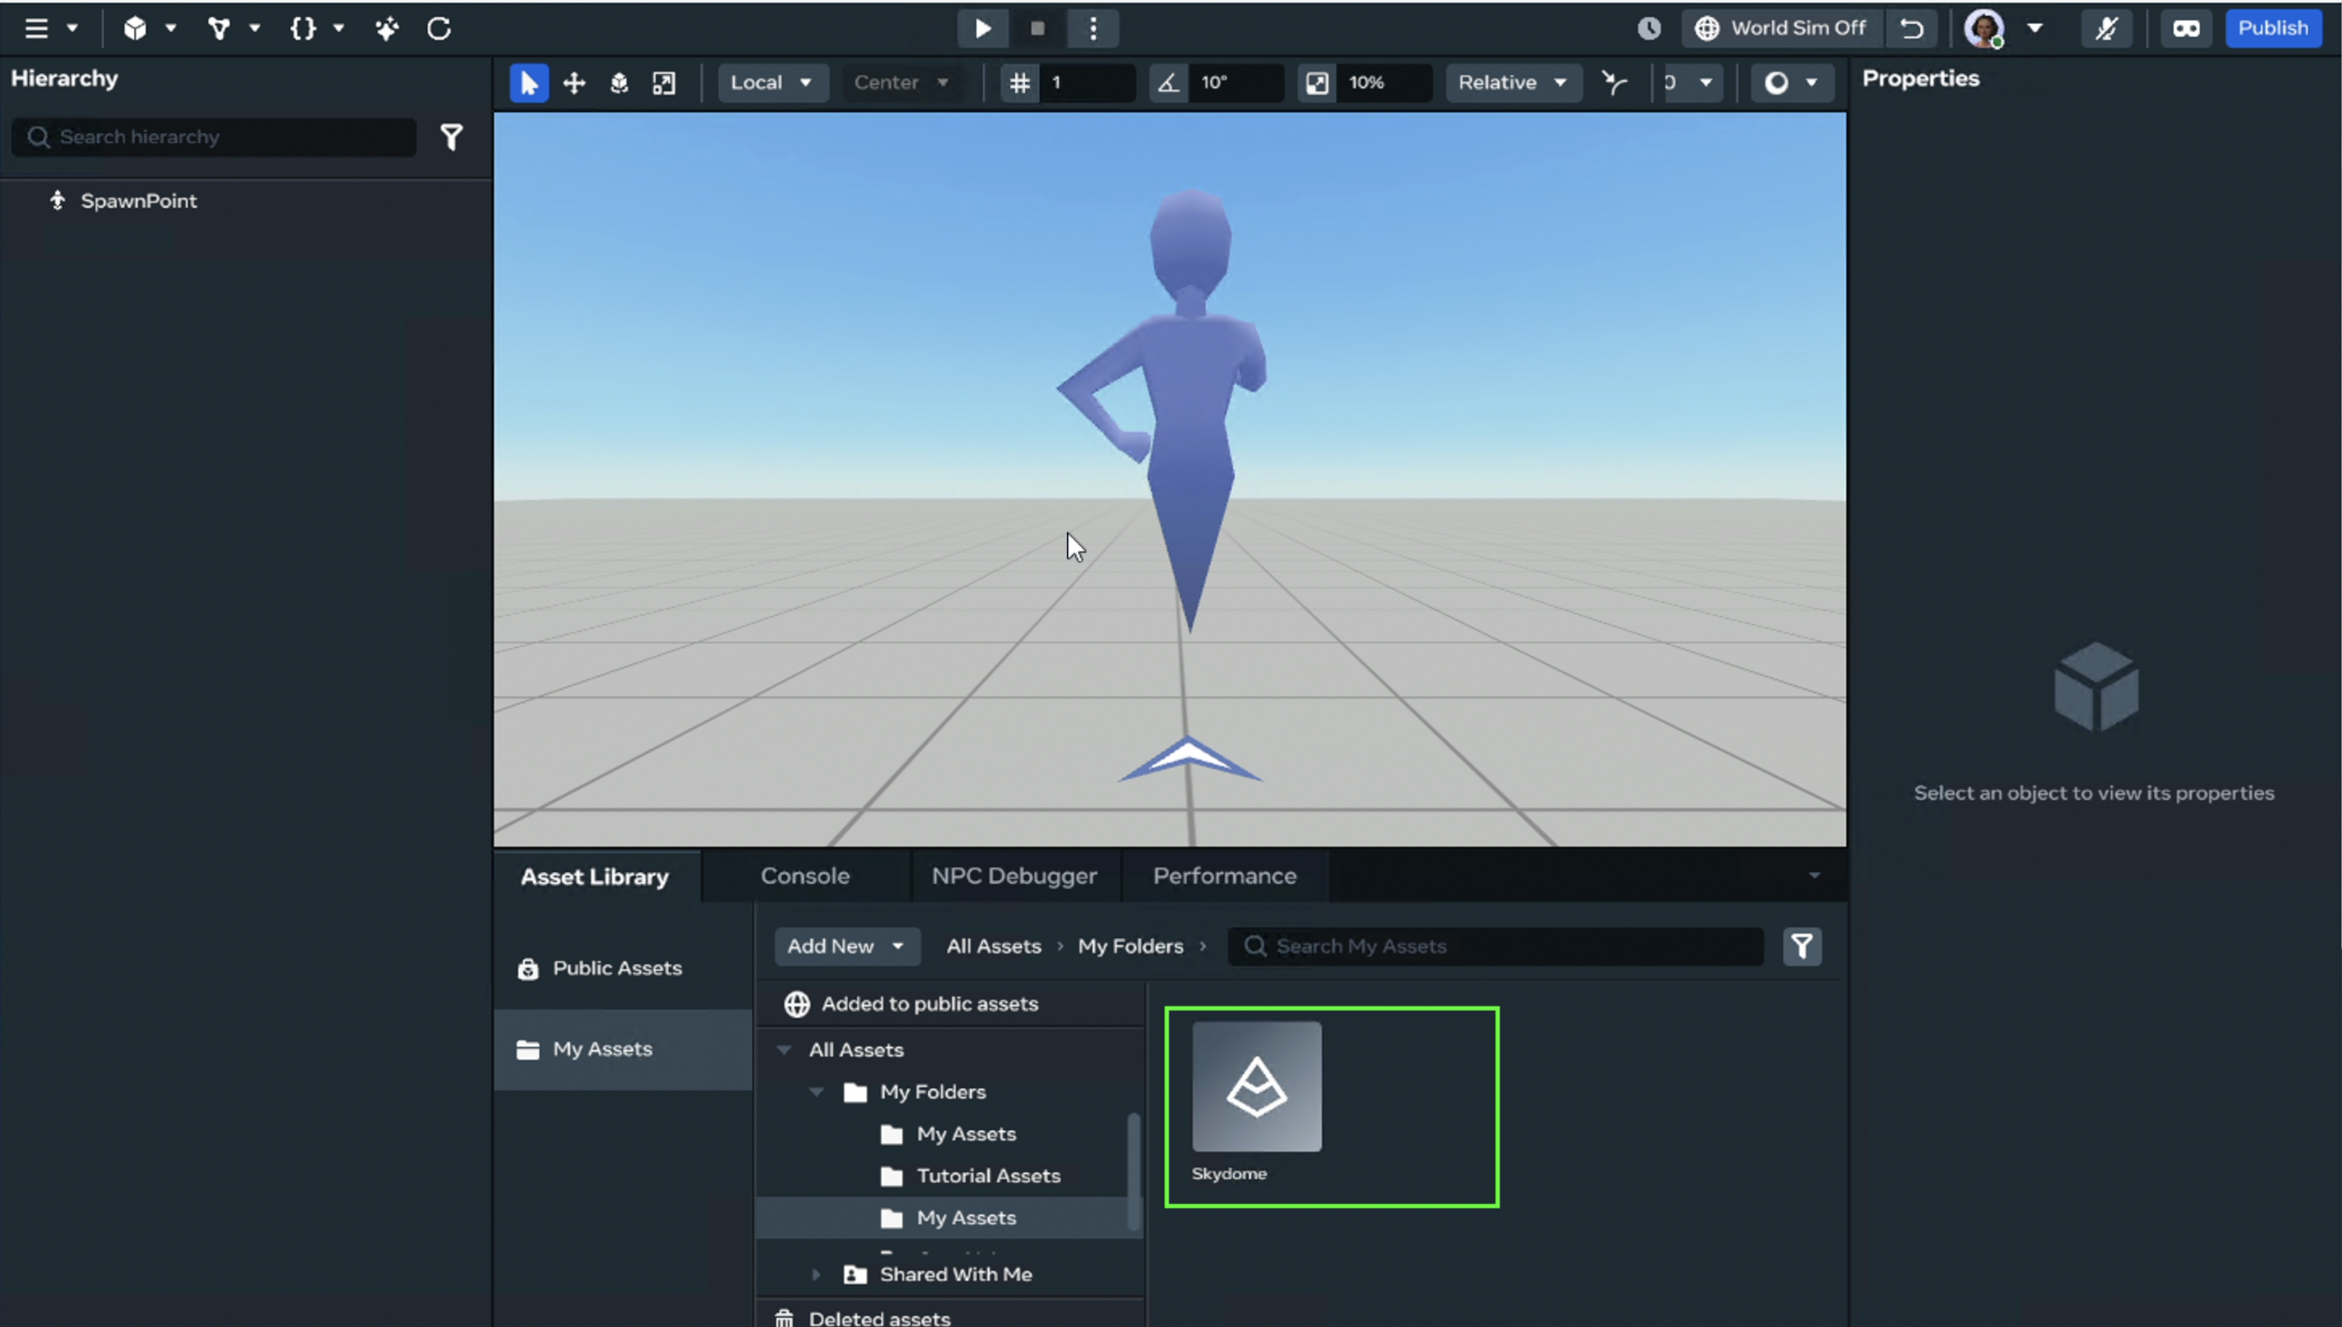Click the refresh icon in top bar
This screenshot has height=1327, width=2342.
[439, 28]
